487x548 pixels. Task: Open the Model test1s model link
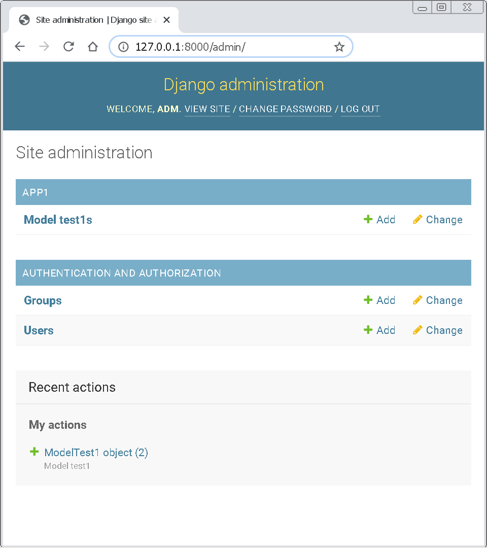[x=58, y=220]
